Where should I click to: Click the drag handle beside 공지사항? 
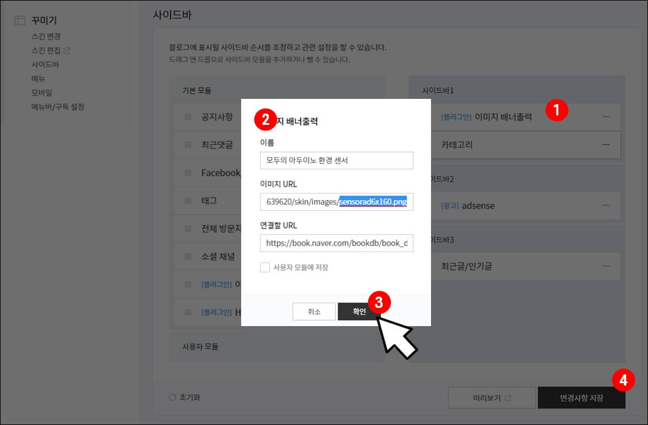pos(188,117)
